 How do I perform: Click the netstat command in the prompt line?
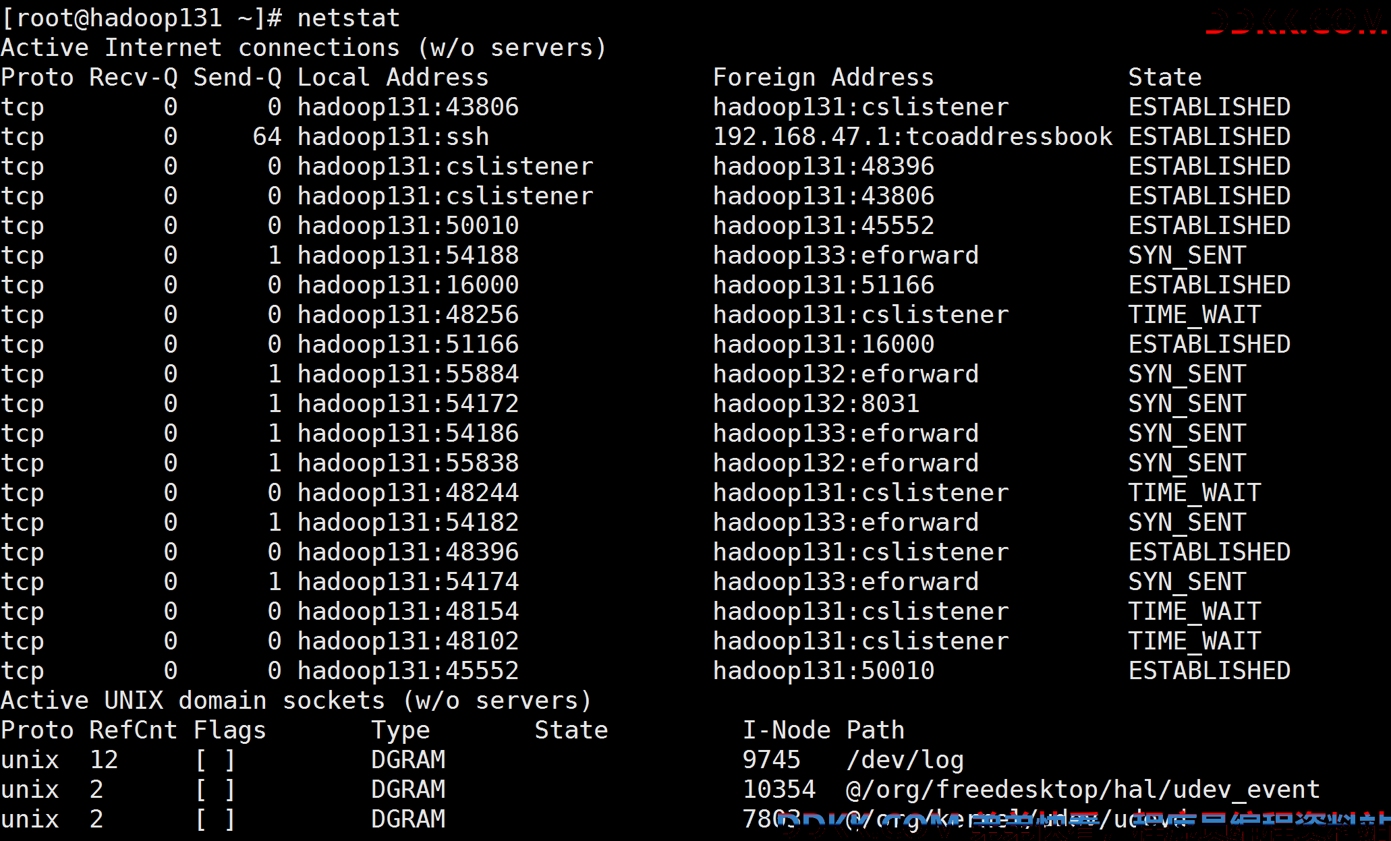tap(349, 18)
